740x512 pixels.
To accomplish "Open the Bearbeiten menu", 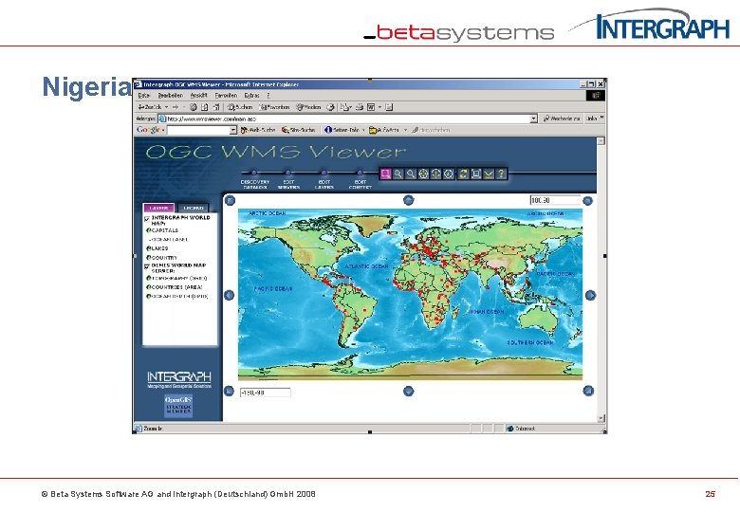I will (x=171, y=96).
